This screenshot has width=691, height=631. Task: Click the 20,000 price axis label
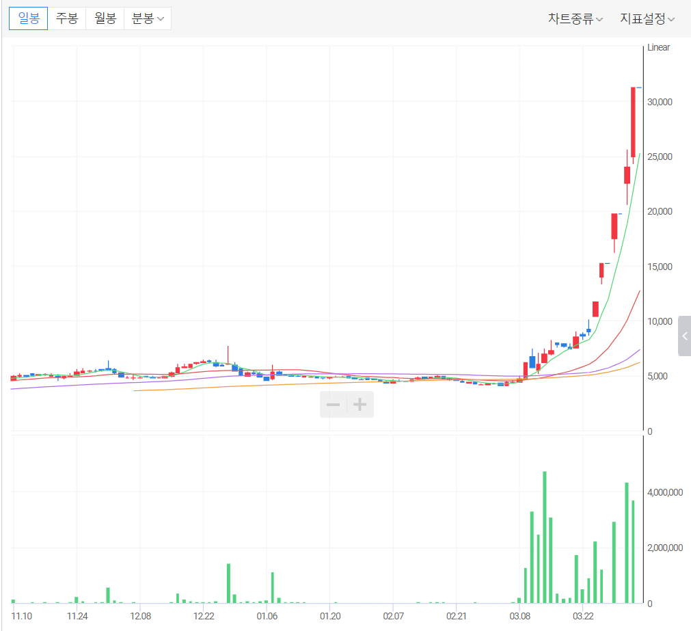(660, 211)
